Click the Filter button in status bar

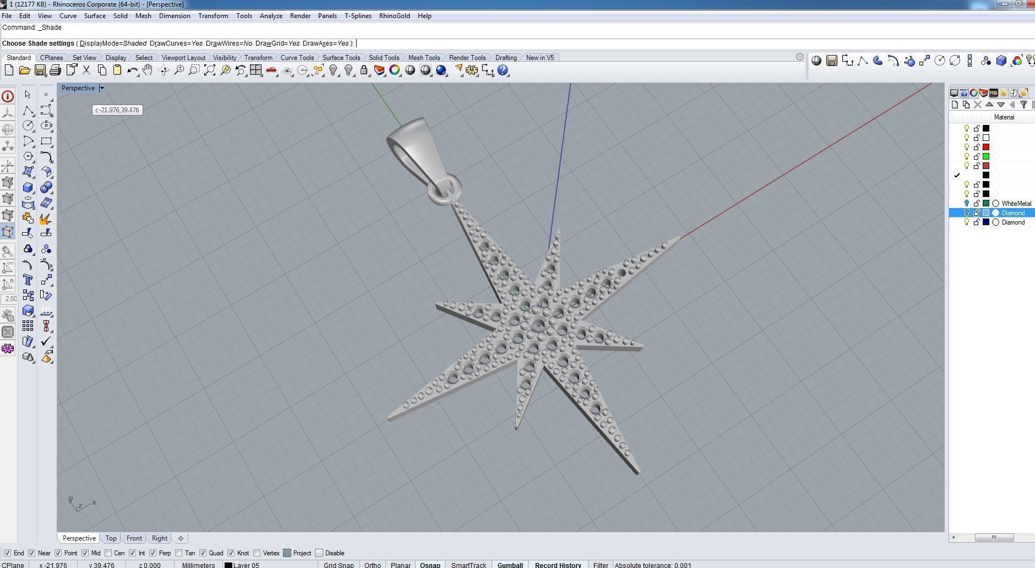pyautogui.click(x=601, y=565)
